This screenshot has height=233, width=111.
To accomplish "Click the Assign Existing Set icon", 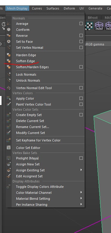I will 9,170.
